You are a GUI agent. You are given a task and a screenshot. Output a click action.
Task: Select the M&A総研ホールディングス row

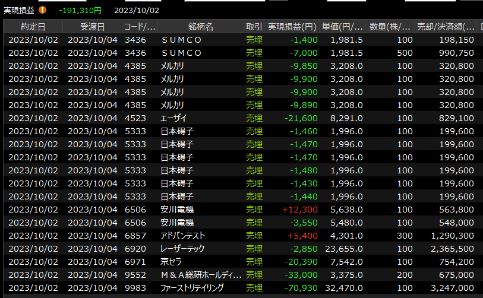pos(201,275)
